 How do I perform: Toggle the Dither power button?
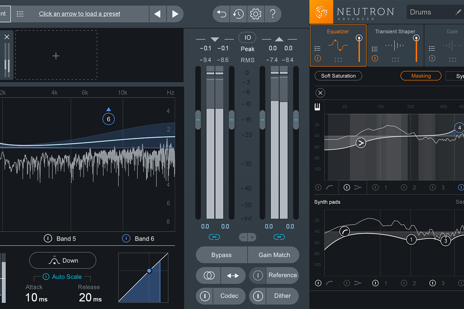(x=258, y=296)
